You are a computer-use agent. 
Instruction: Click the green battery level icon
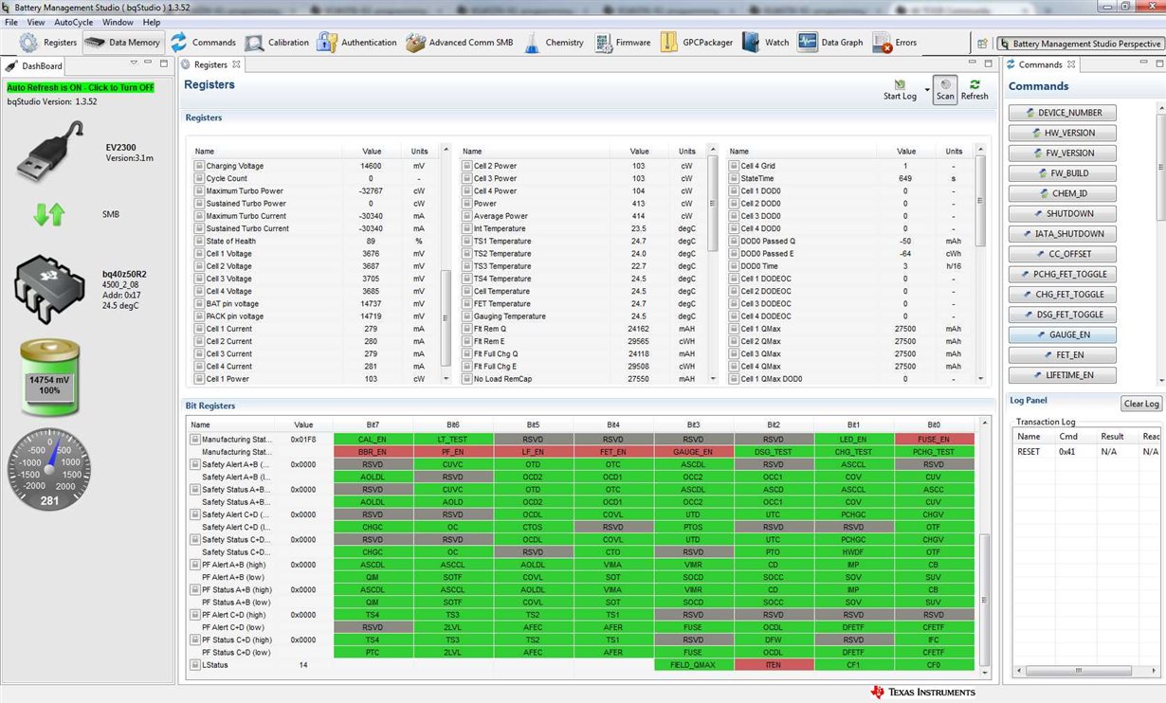click(50, 379)
